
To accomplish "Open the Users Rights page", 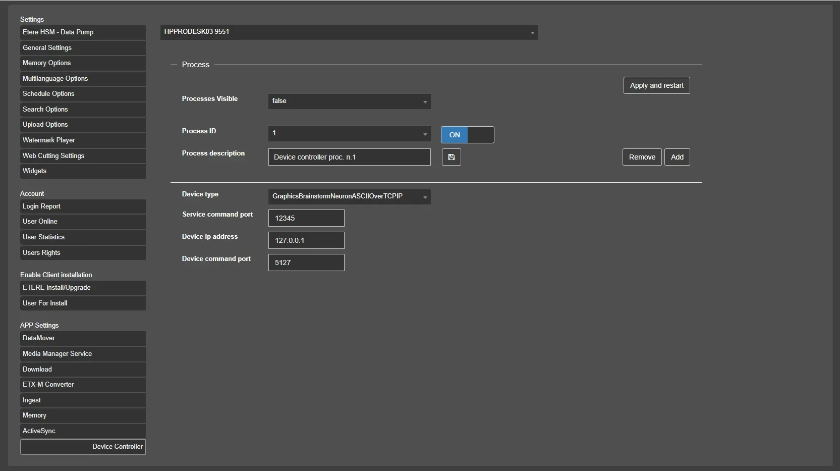I will (83, 253).
